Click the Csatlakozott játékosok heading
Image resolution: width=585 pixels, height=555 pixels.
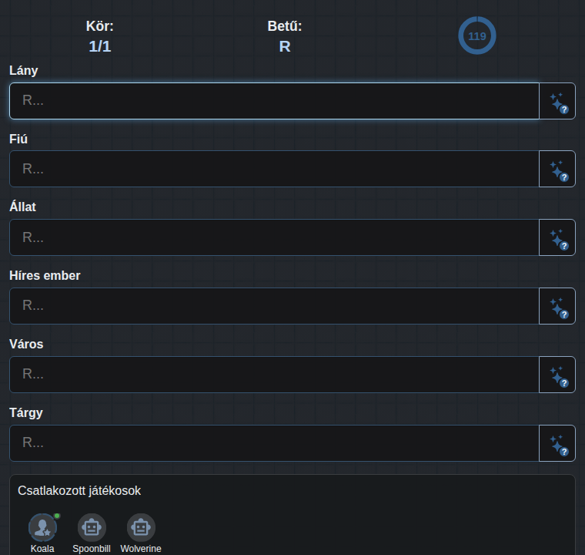click(x=79, y=491)
